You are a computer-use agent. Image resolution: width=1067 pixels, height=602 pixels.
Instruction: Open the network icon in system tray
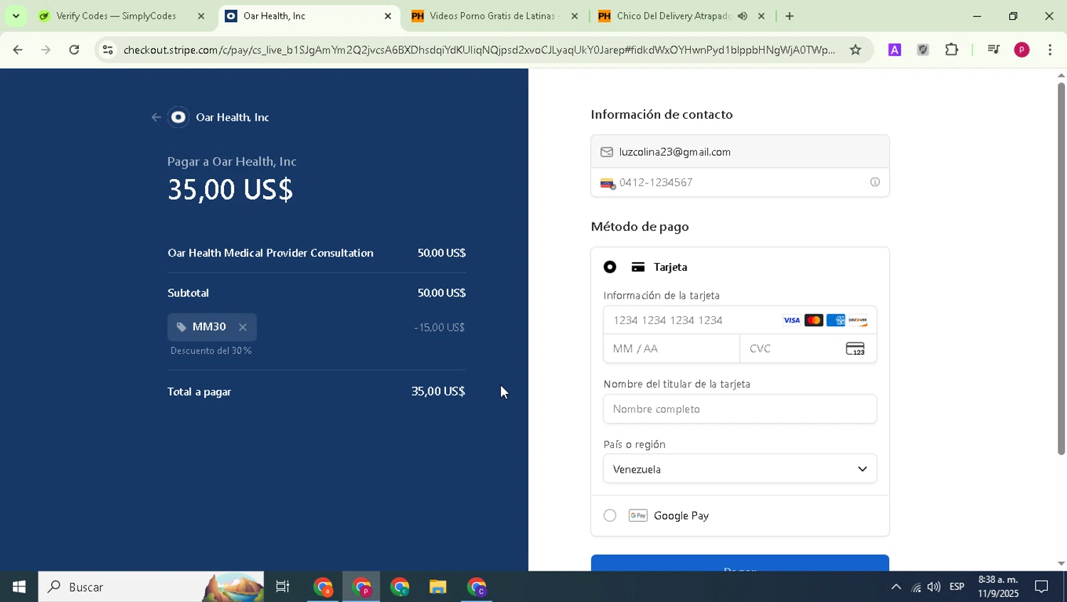pos(915,587)
